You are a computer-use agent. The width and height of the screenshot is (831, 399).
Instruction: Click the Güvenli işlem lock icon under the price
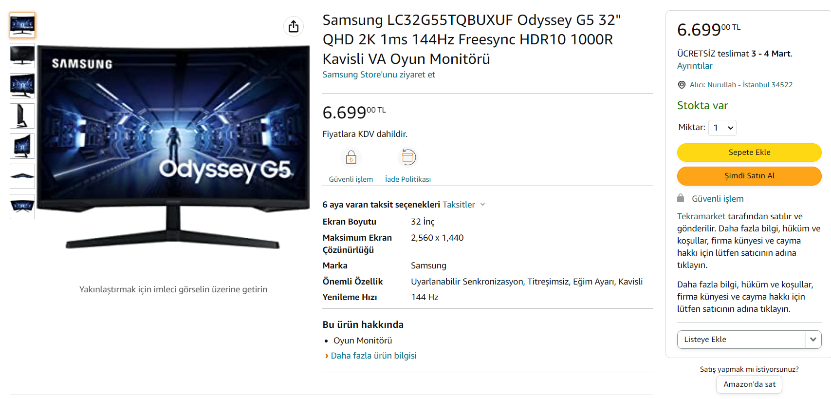click(x=351, y=157)
